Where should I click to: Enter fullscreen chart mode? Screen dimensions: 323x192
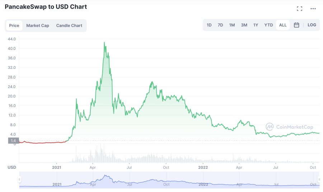point(299,9)
